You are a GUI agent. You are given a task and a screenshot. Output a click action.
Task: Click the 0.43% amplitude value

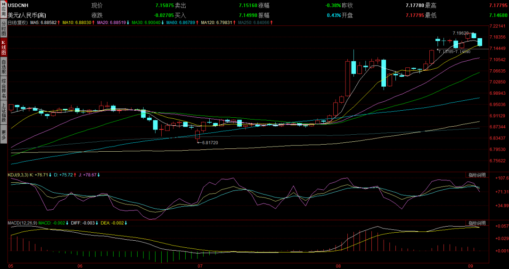click(x=334, y=15)
